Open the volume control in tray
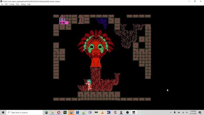This screenshot has height=115, width=204. click(187, 112)
